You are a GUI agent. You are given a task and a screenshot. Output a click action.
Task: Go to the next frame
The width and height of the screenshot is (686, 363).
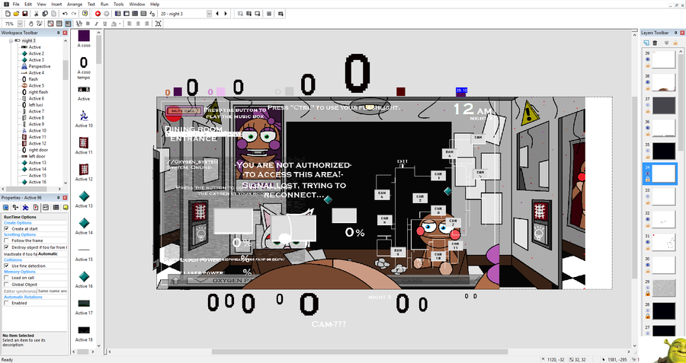pos(226,14)
